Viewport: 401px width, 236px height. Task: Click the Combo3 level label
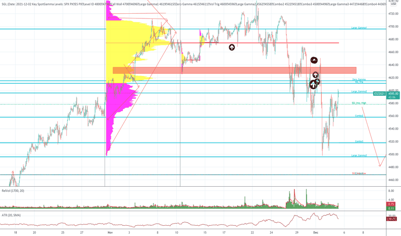[x=359, y=141]
